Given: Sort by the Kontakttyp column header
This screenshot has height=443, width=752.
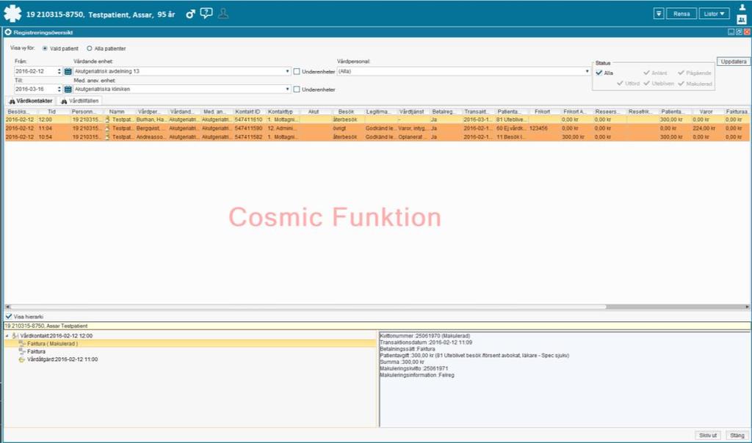Looking at the screenshot, I should [x=283, y=111].
